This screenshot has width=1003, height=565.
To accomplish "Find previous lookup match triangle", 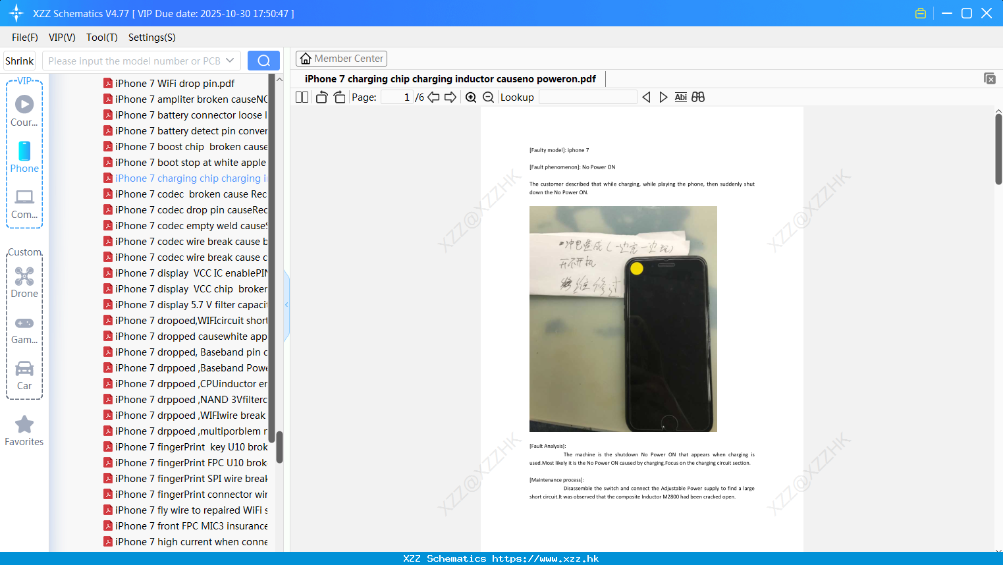I will 646,97.
